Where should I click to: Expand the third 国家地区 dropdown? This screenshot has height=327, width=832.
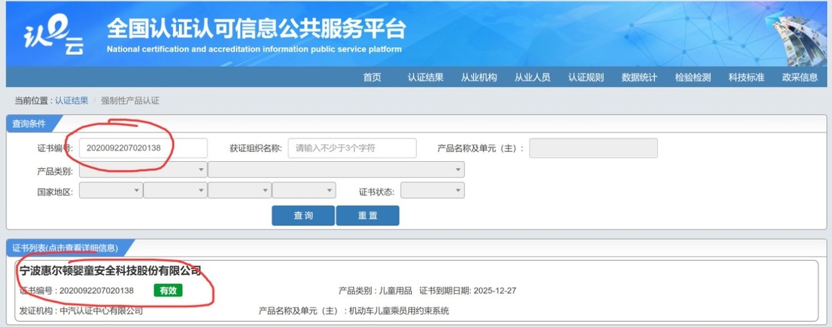click(x=240, y=191)
